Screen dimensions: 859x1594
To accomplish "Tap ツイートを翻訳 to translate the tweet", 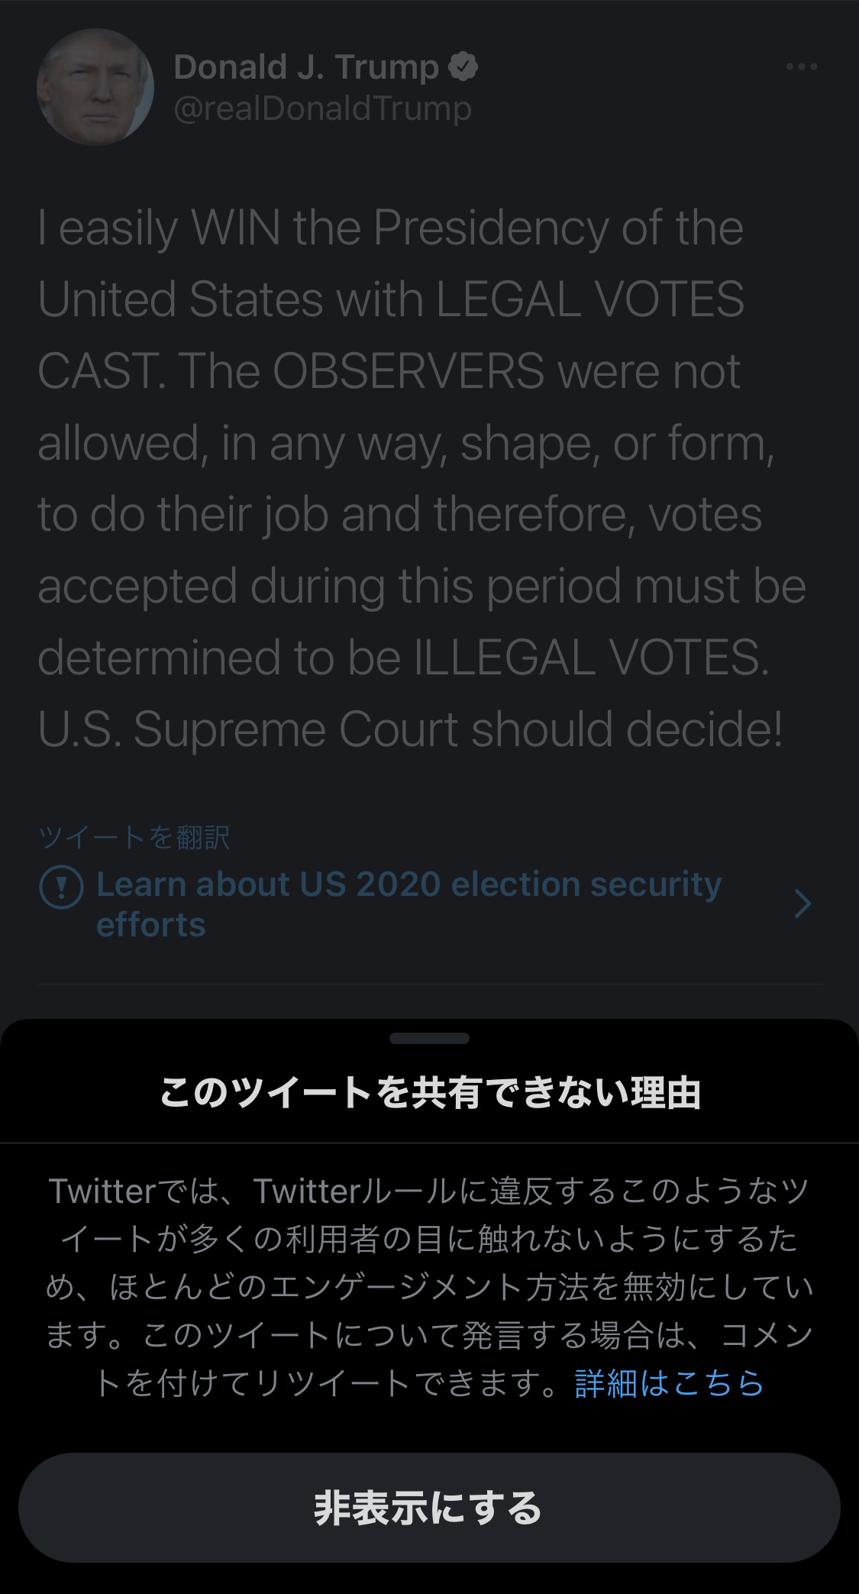I will tap(134, 837).
